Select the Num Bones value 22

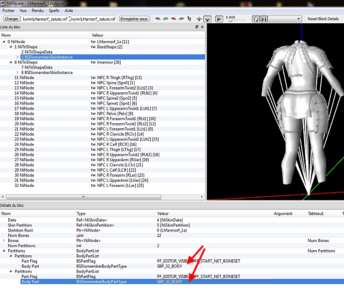159,236
